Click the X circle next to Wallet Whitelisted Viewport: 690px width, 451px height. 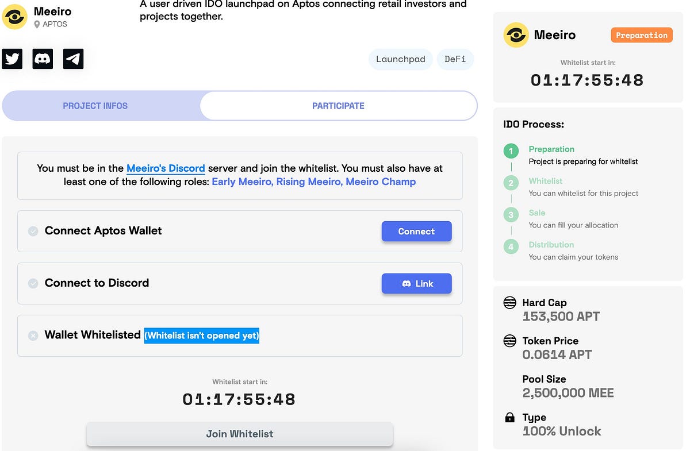[33, 336]
